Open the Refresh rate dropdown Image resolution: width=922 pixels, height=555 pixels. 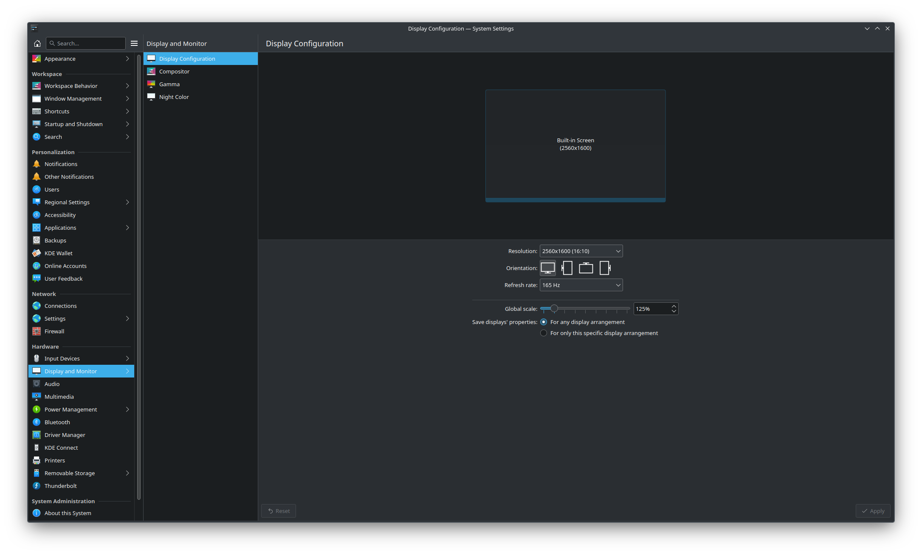click(x=581, y=285)
